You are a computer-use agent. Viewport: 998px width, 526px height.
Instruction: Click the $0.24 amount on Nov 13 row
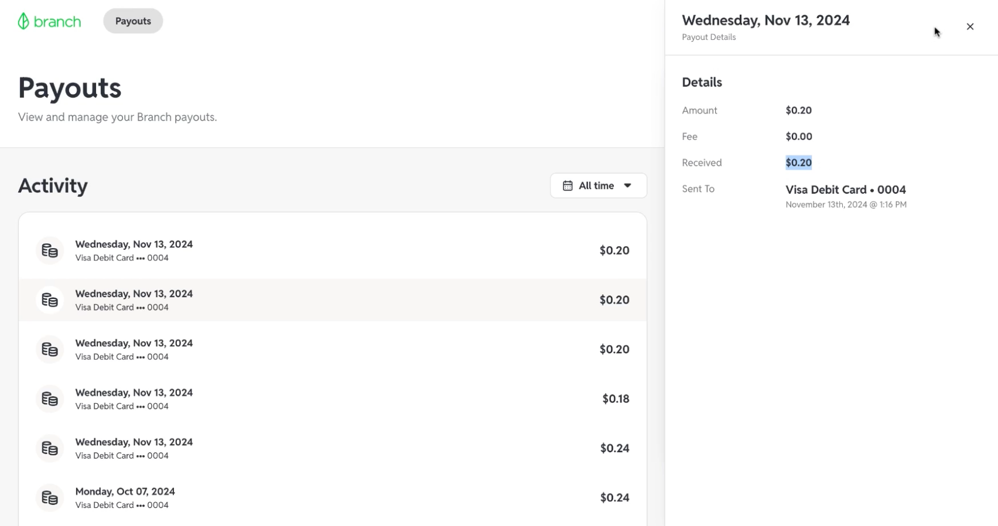click(x=614, y=448)
